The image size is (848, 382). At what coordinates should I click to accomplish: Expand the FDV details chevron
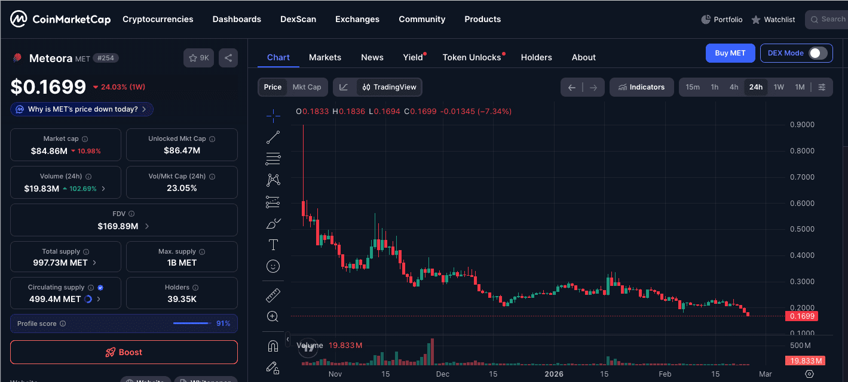pyautogui.click(x=147, y=227)
